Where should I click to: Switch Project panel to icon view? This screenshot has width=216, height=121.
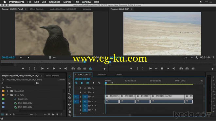[x=7, y=114]
